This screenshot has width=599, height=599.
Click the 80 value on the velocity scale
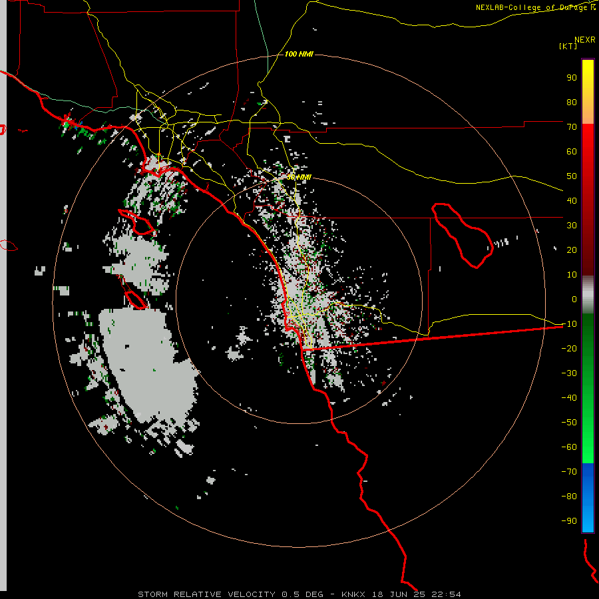(572, 102)
